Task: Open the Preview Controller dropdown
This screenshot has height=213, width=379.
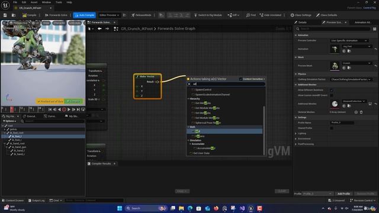Action: click(349, 41)
